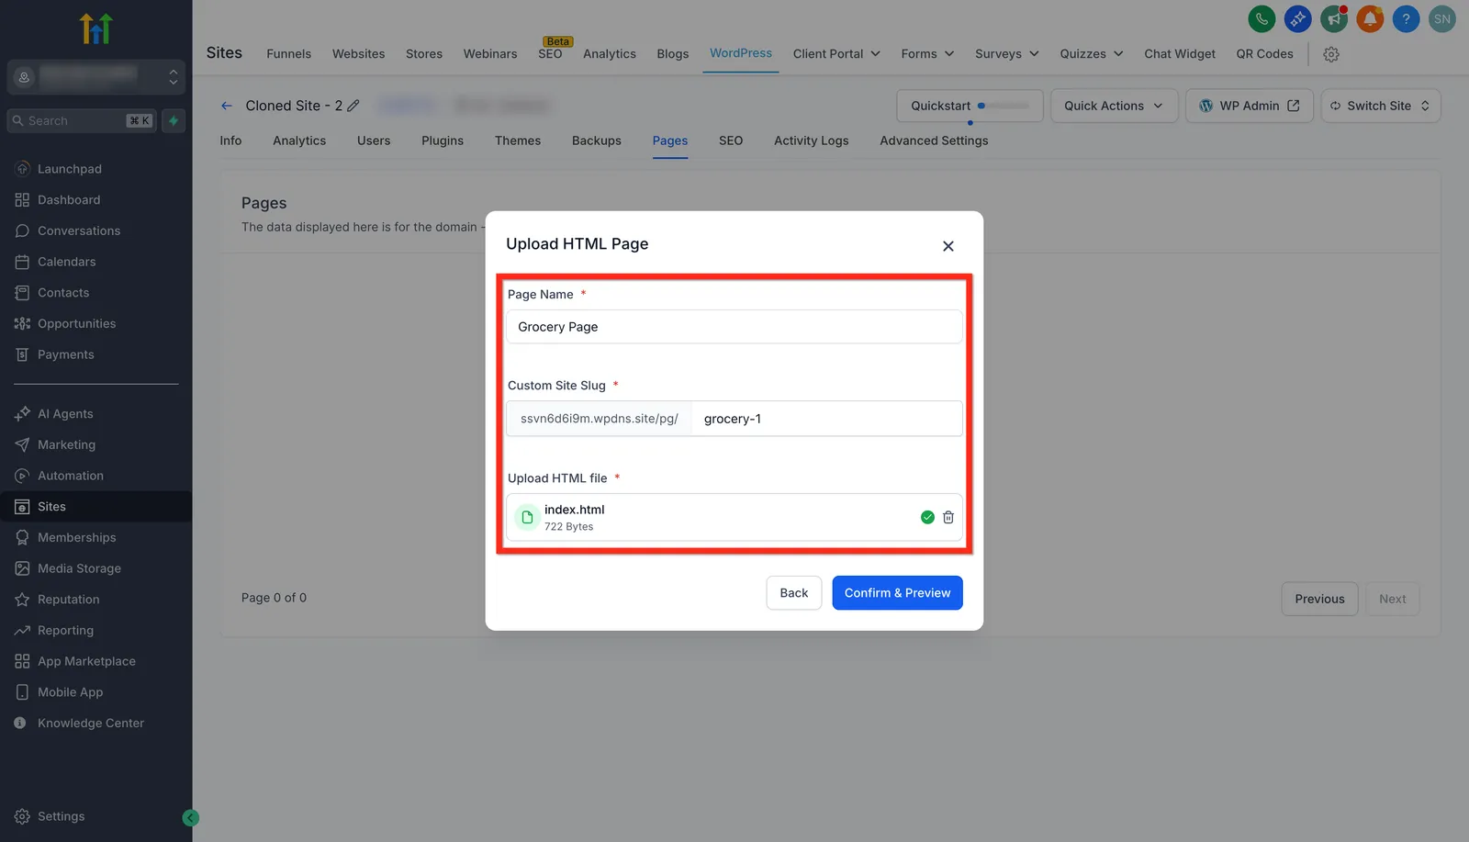
Task: Open the megaphone announcements icon
Action: [x=1334, y=18]
